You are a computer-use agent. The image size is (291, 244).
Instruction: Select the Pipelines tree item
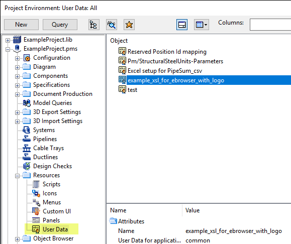pyautogui.click(x=45, y=139)
